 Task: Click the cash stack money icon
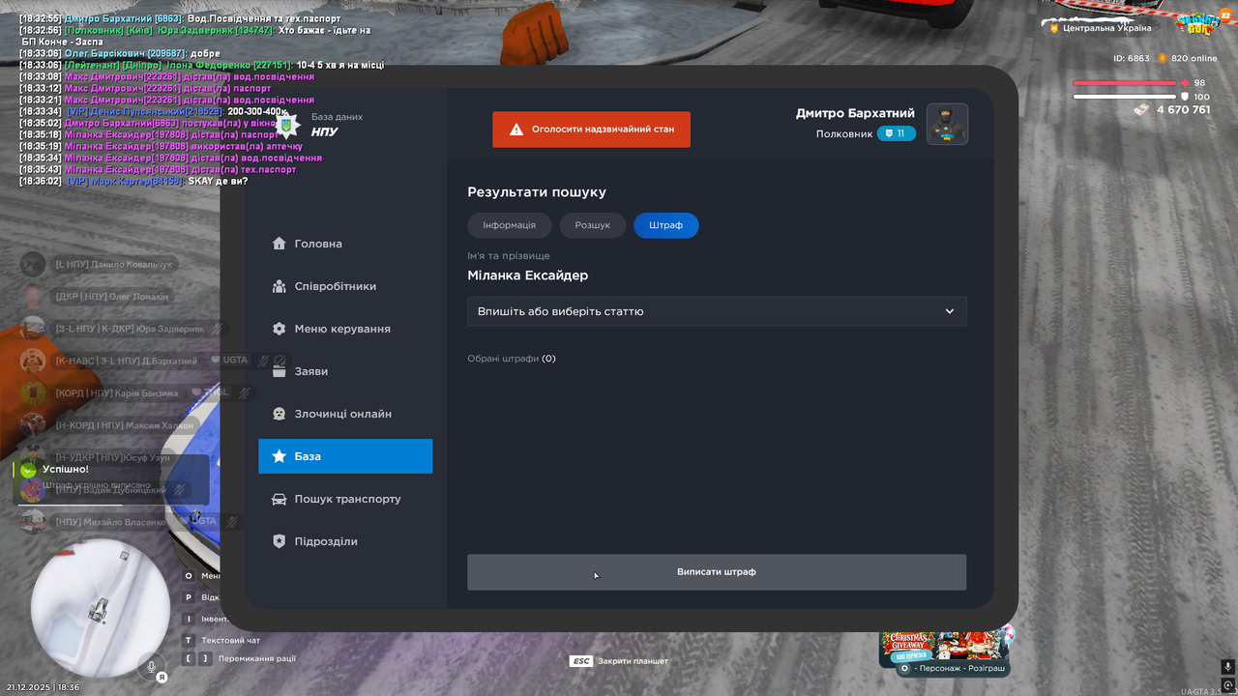1142,109
